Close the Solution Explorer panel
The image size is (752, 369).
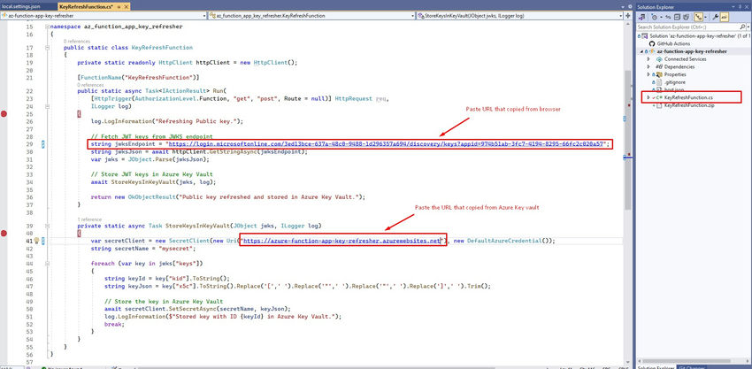(747, 7)
